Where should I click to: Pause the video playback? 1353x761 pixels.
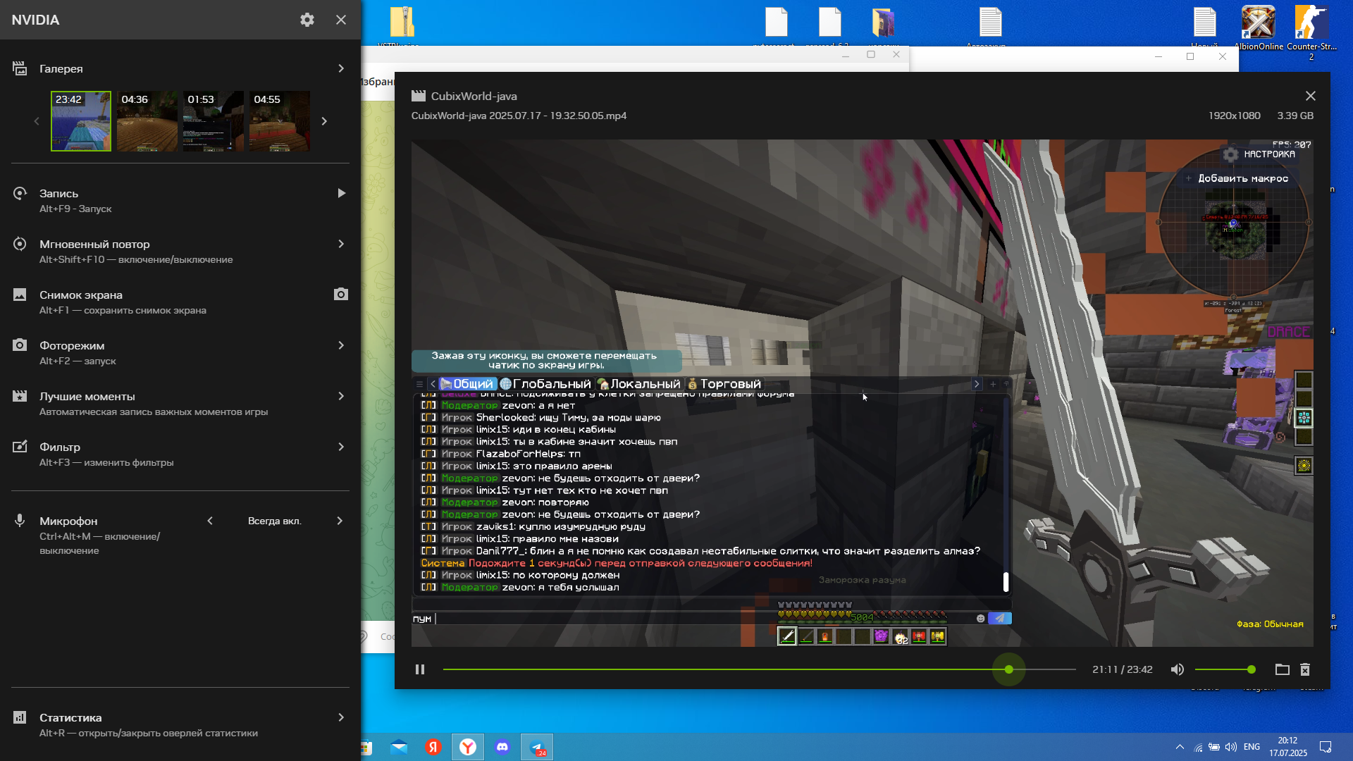pos(420,669)
